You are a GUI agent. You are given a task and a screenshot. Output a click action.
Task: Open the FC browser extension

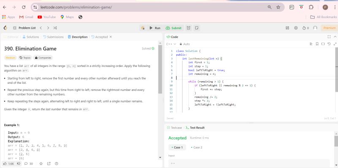pos(292,7)
